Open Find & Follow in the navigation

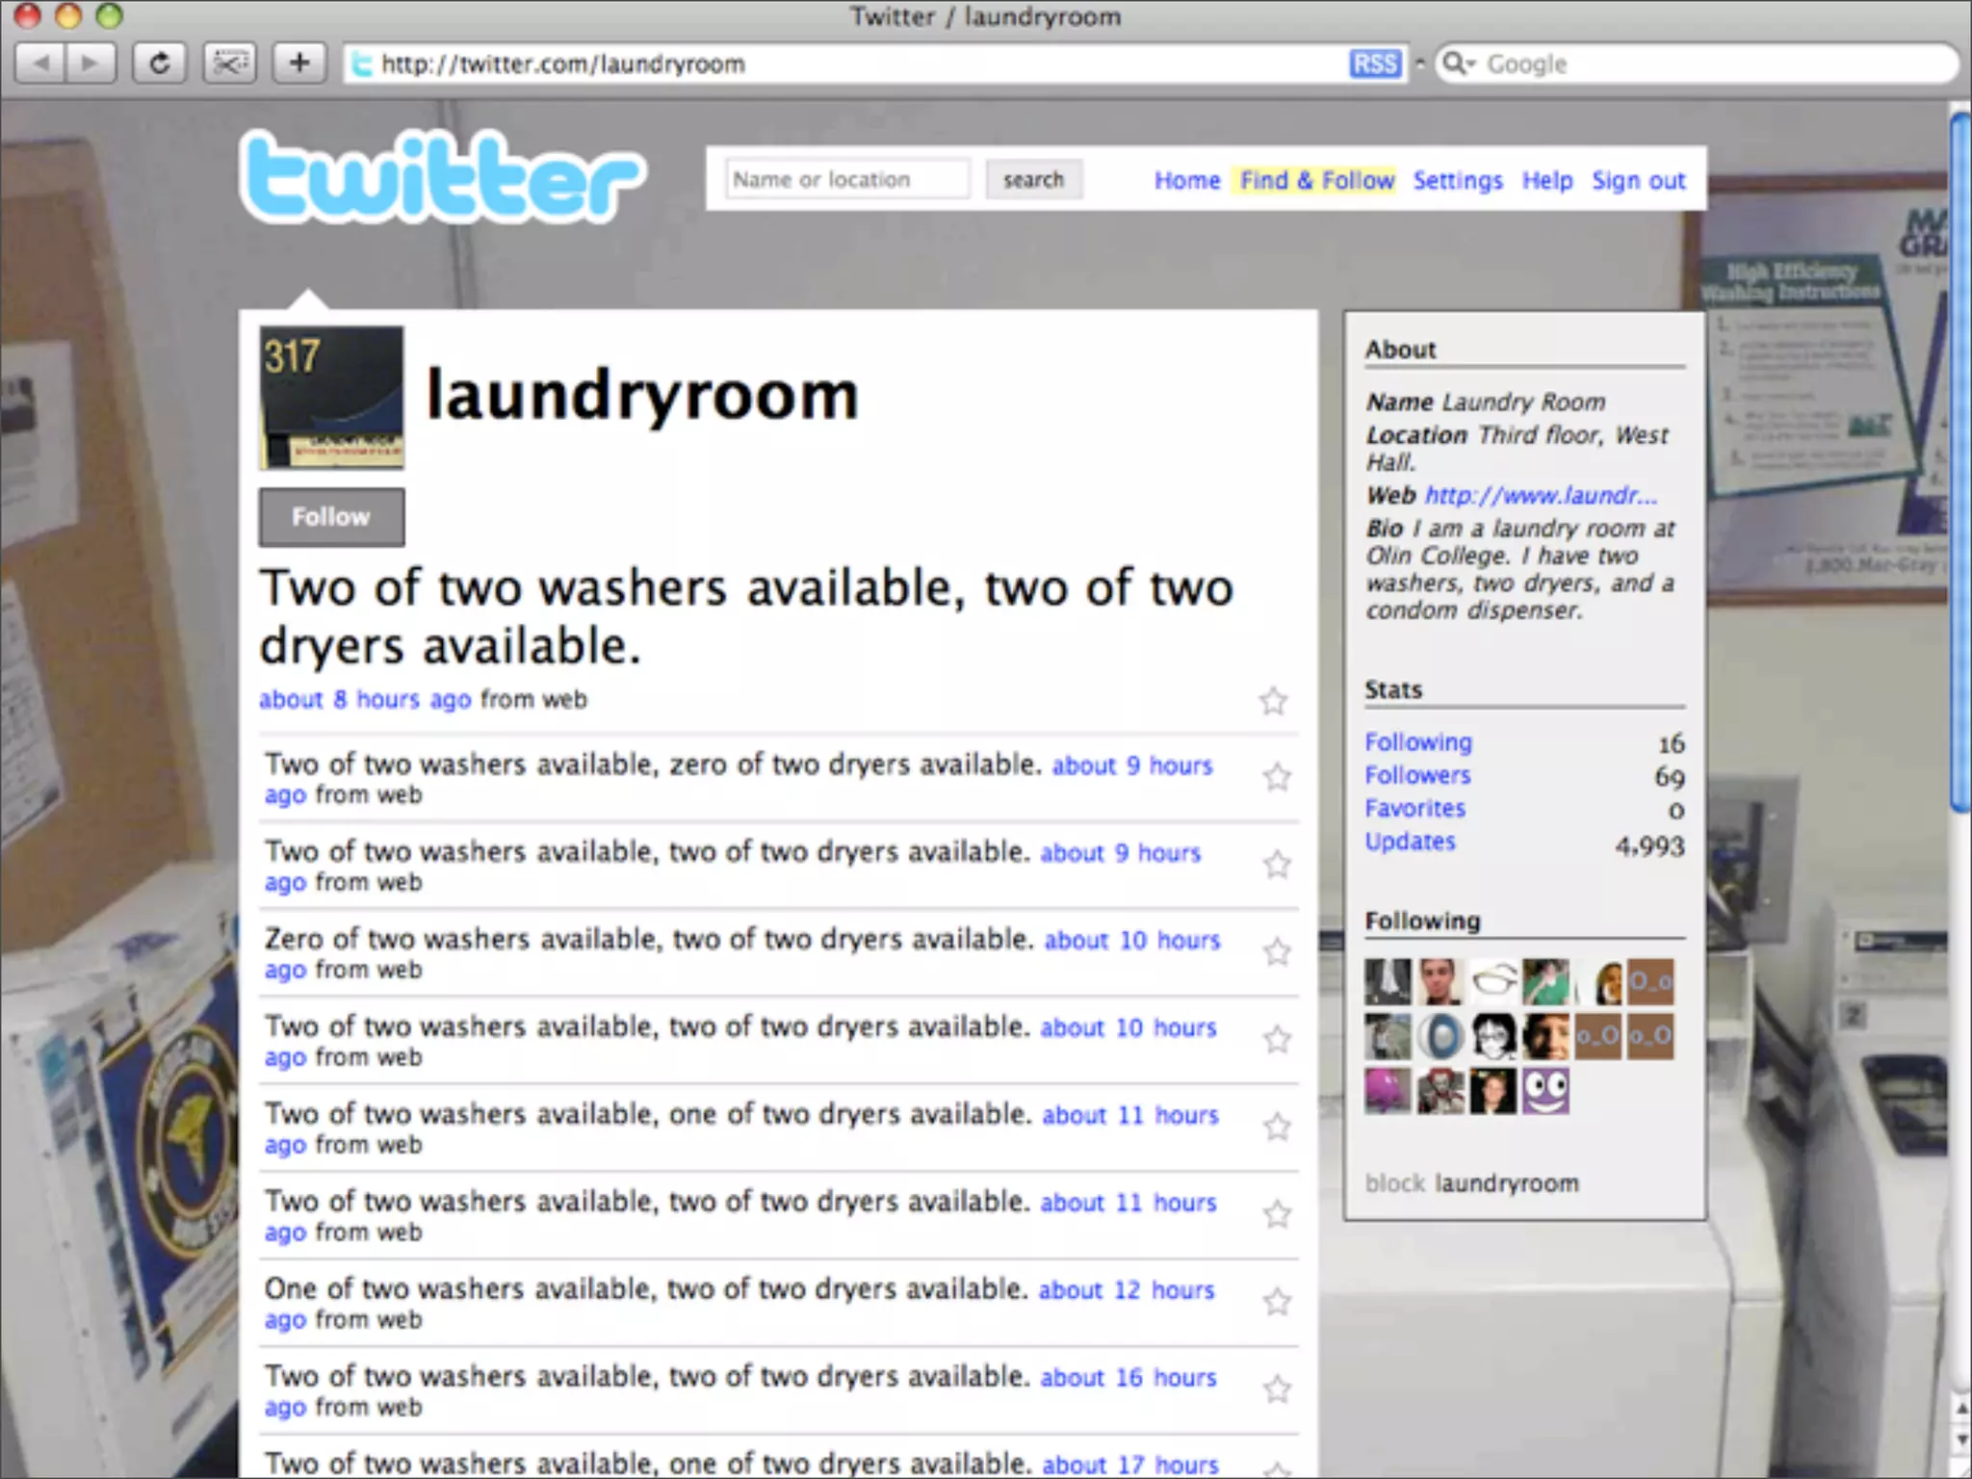(1316, 180)
